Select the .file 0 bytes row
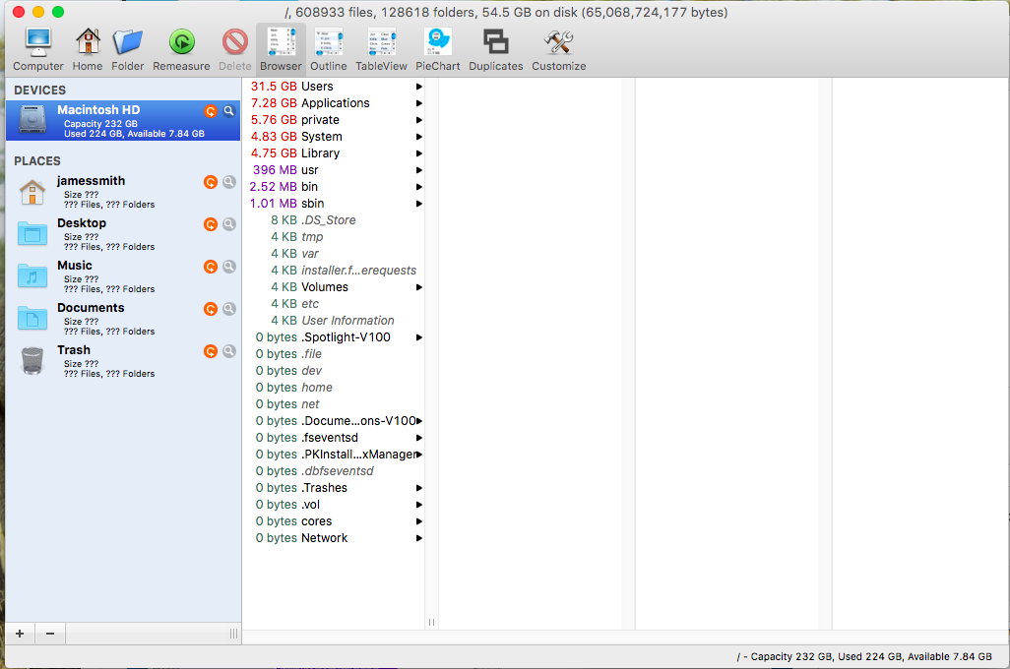This screenshot has width=1010, height=669. (x=334, y=354)
